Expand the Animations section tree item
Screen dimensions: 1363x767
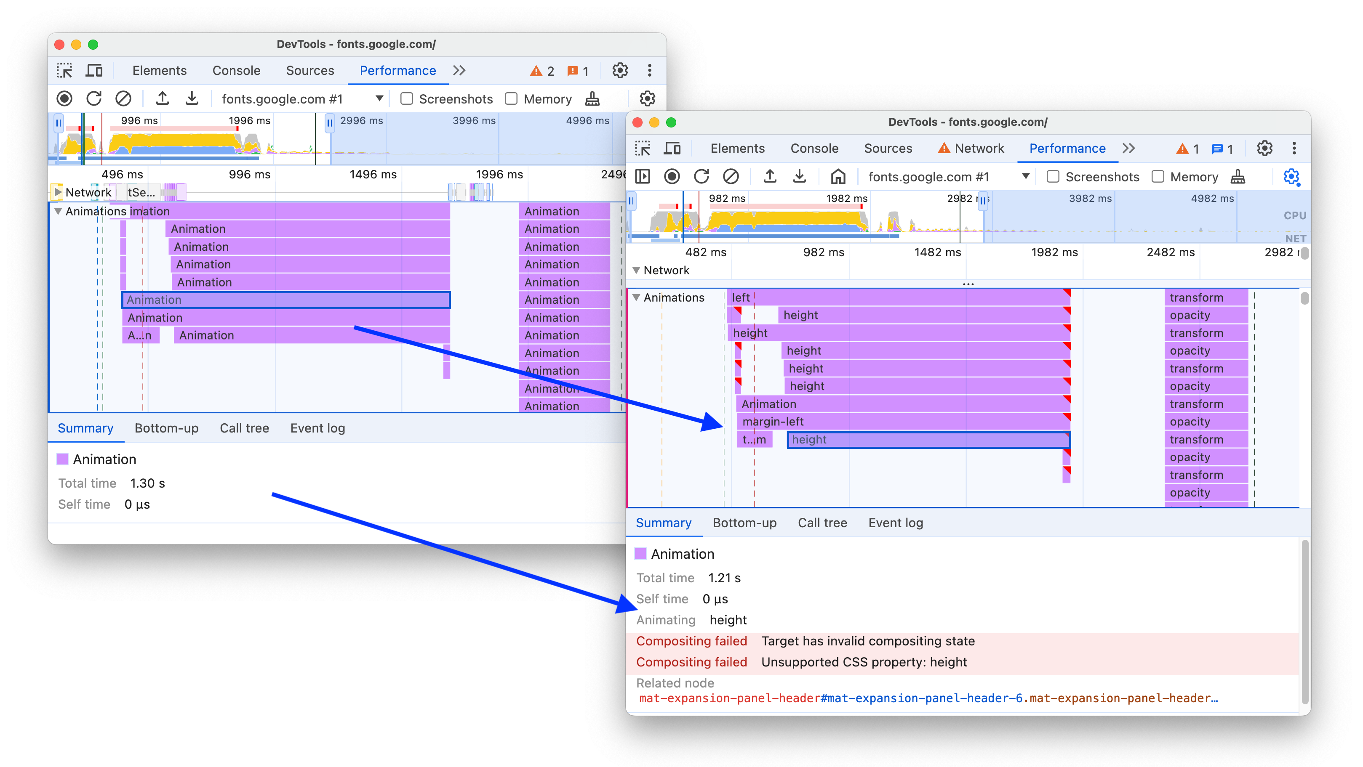coord(639,297)
